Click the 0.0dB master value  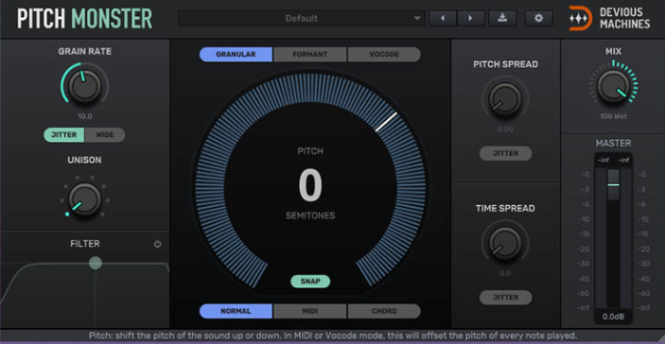coord(613,317)
